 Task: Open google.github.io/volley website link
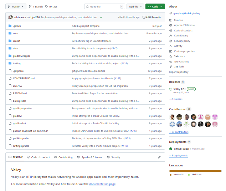point(187,14)
